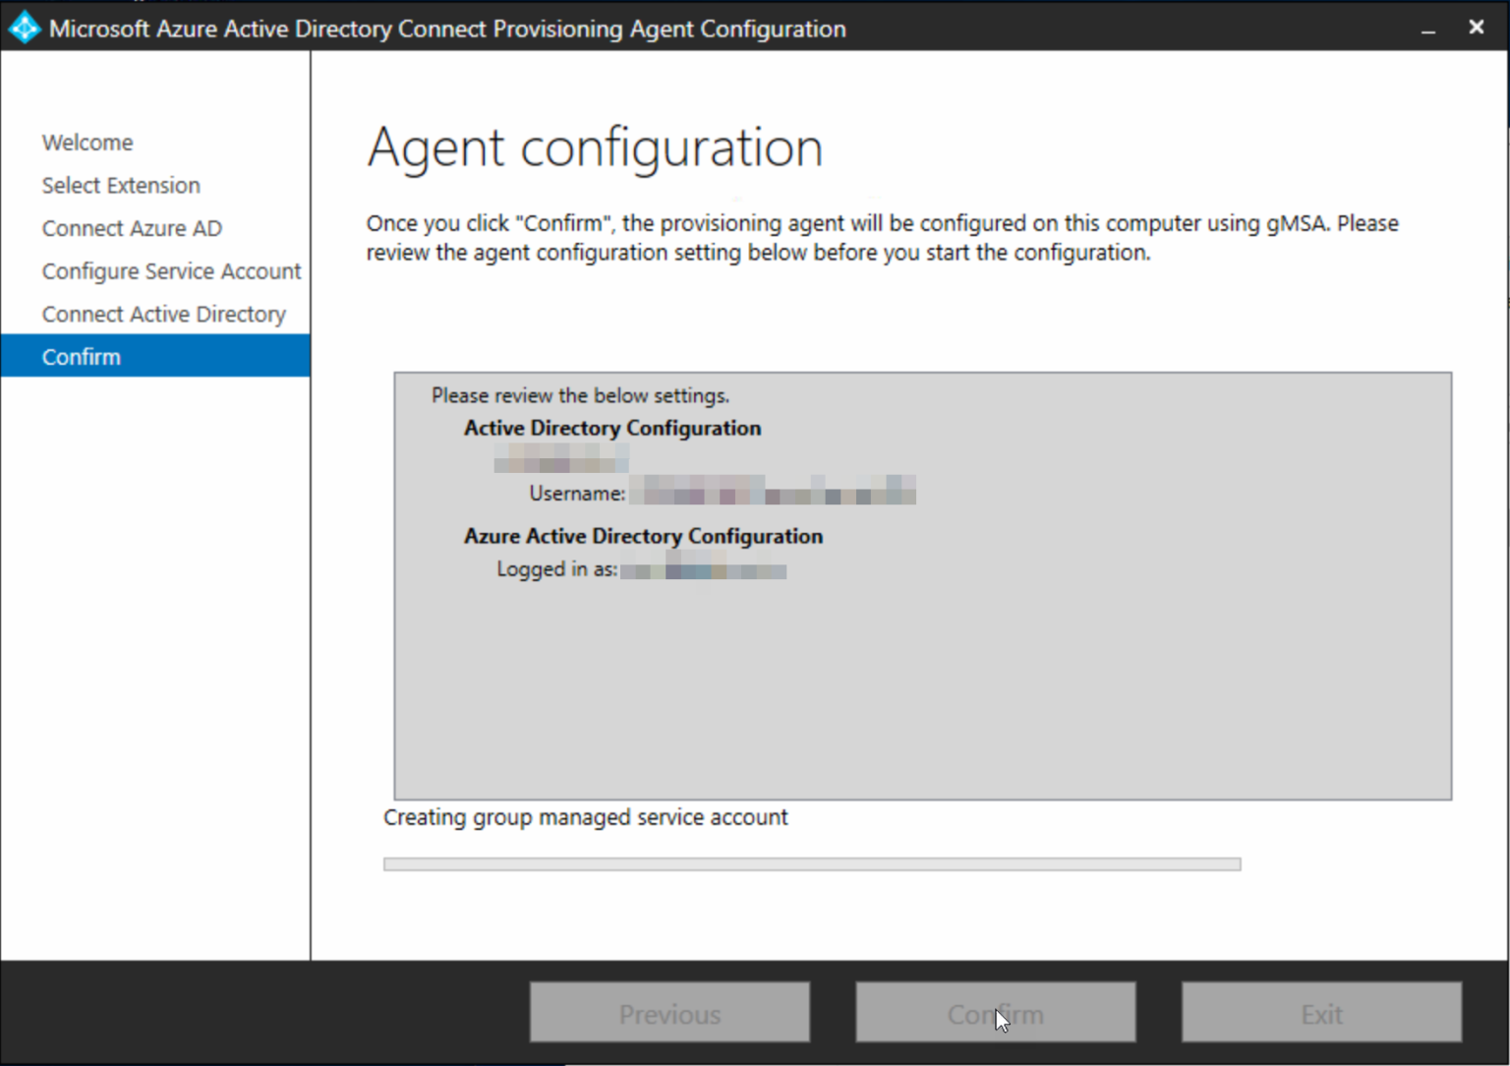Image resolution: width=1510 pixels, height=1066 pixels.
Task: Click the blurred Logged in as value
Action: point(703,568)
